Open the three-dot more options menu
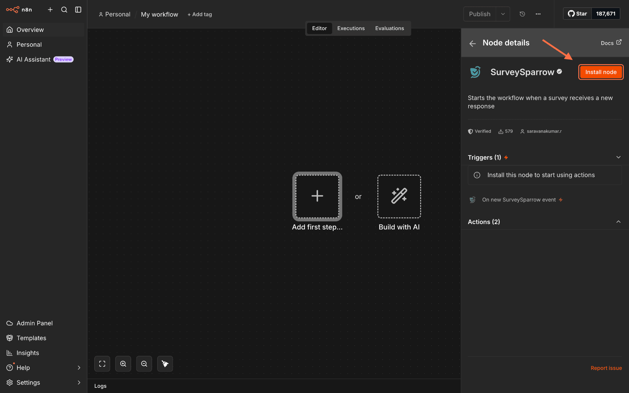The width and height of the screenshot is (629, 393). coord(538,14)
